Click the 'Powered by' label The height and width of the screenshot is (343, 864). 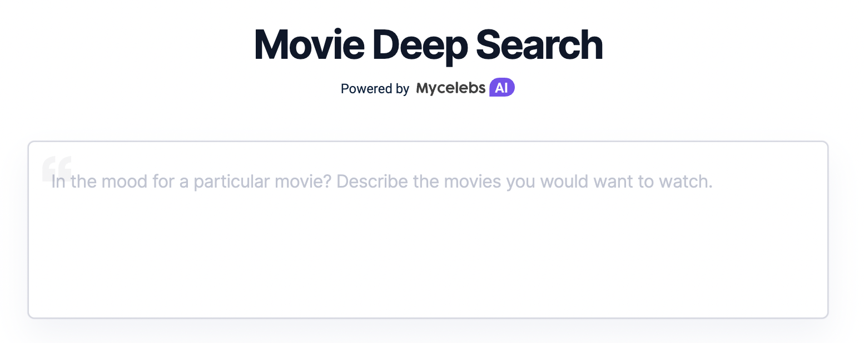point(374,88)
